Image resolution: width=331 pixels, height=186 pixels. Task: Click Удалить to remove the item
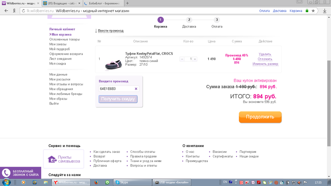click(265, 55)
